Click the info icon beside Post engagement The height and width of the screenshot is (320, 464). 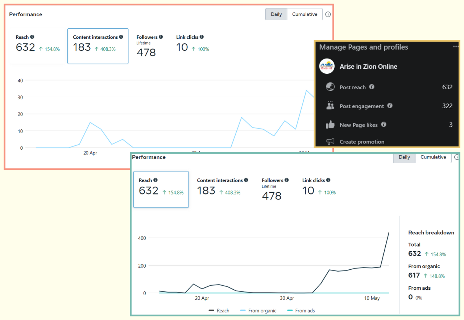[x=390, y=106]
